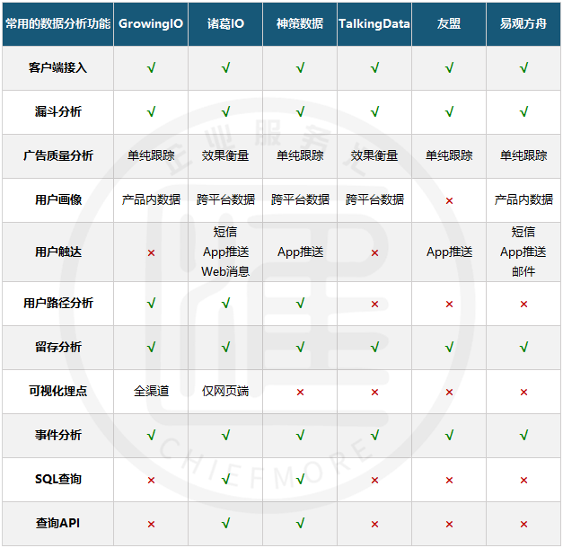Click the red cross for 神策数据 可视化埋点
The image size is (563, 548).
[300, 393]
